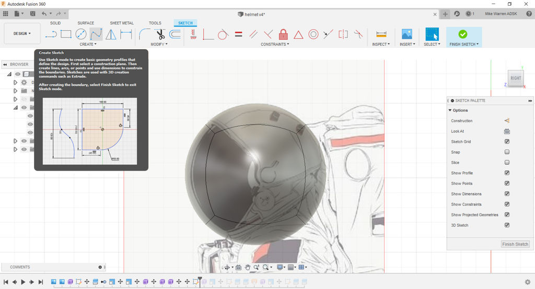Switch to the SURFACE tab
535x289 pixels.
click(86, 23)
